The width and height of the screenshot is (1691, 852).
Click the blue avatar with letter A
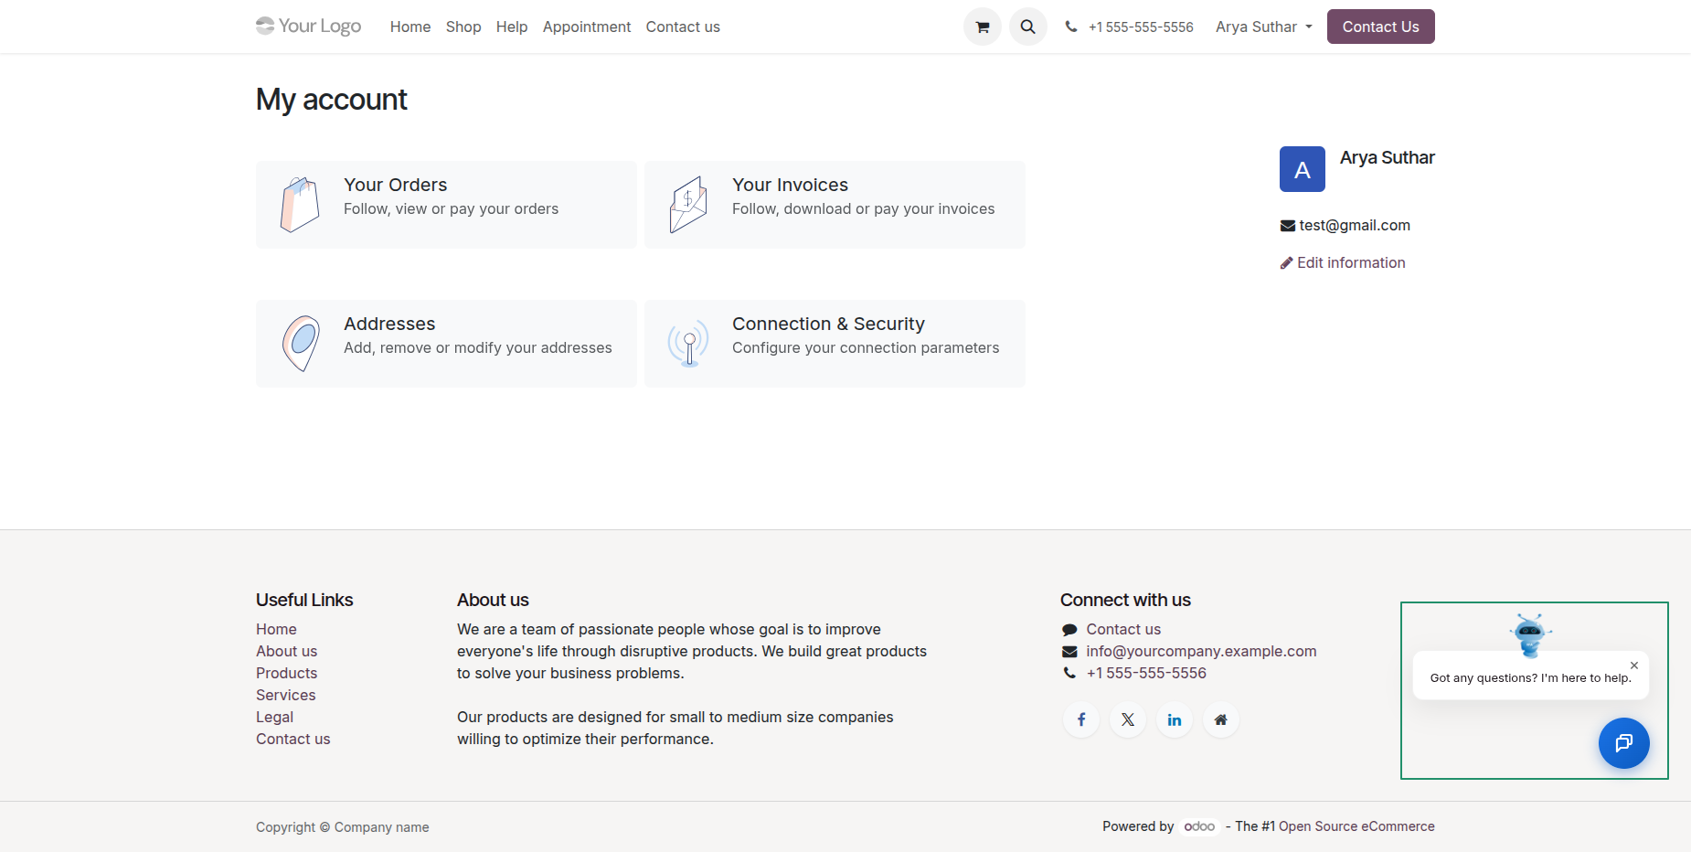(1303, 169)
